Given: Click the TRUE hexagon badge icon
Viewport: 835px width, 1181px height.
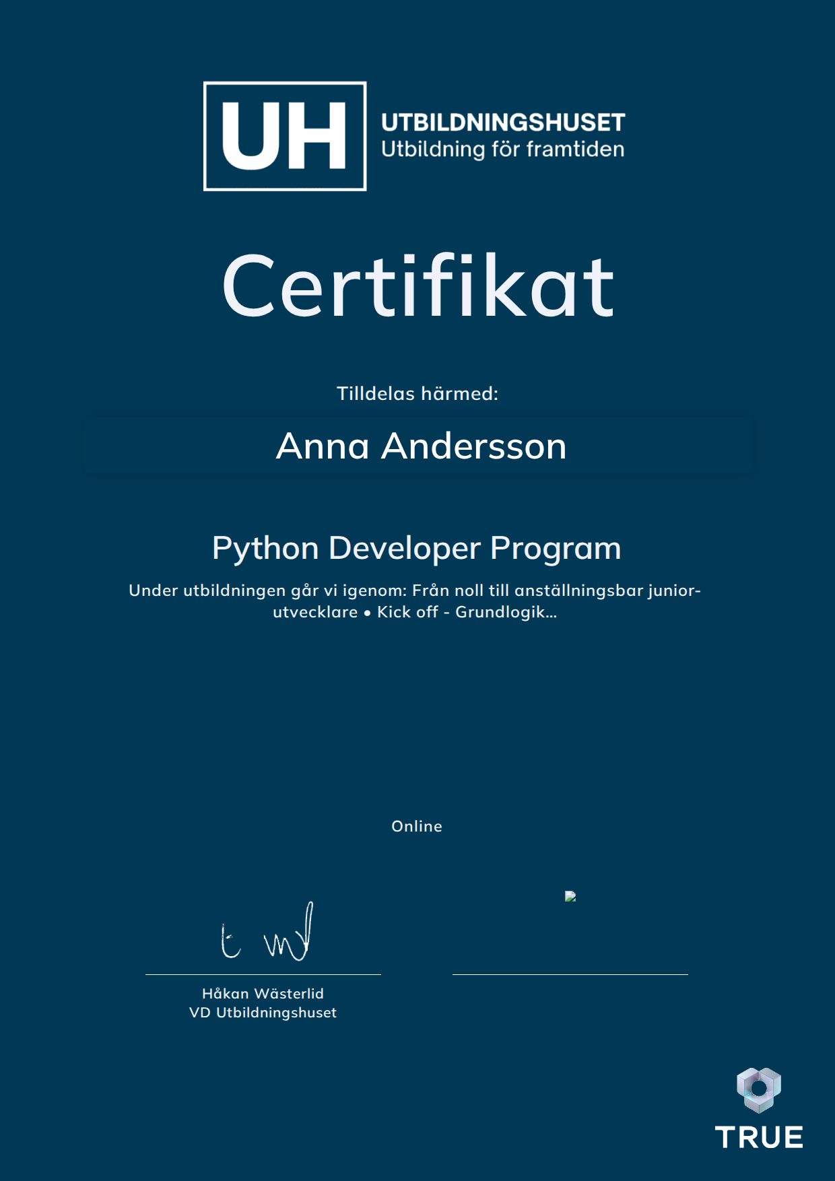Looking at the screenshot, I should (759, 1089).
